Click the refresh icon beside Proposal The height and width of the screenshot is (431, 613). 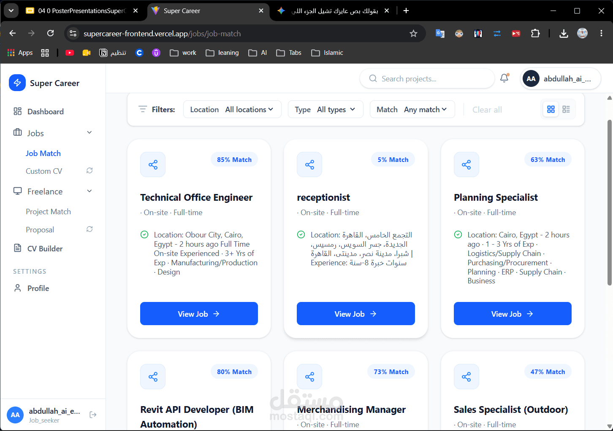tap(90, 229)
